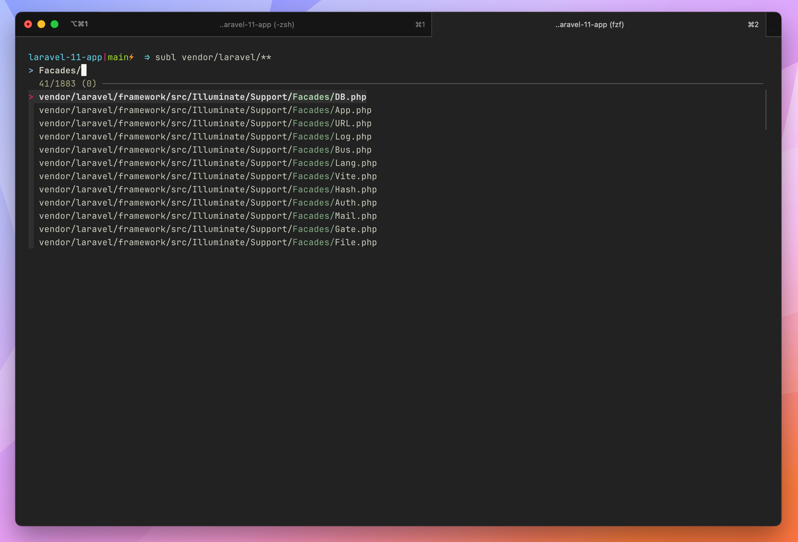The height and width of the screenshot is (542, 798).
Task: Click the green zoom window button
Action: [x=54, y=24]
